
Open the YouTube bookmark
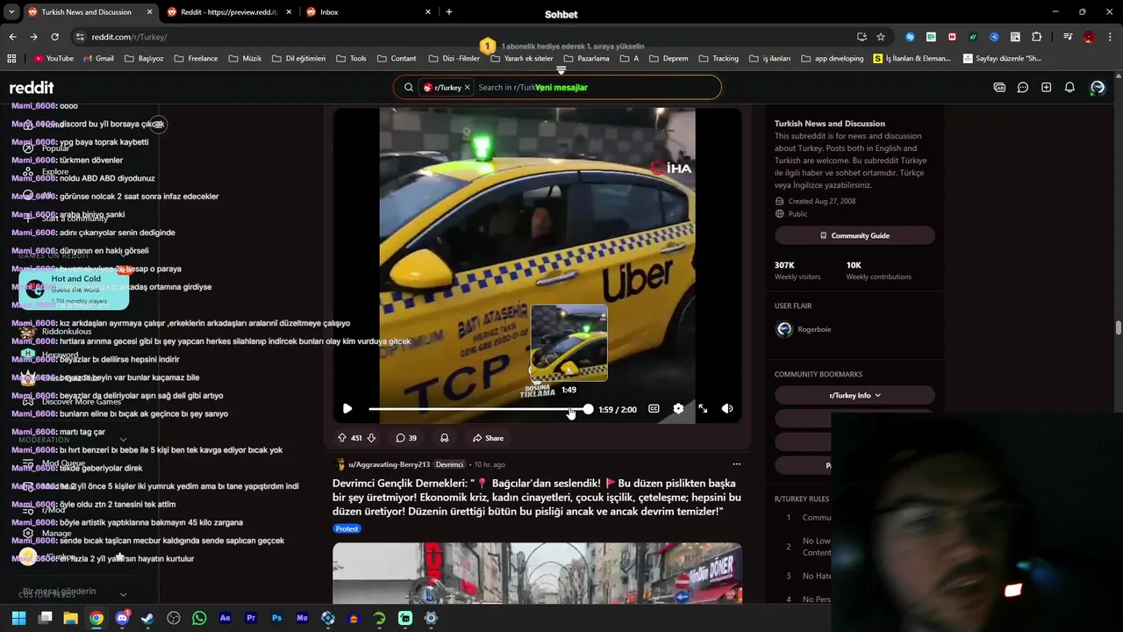click(x=54, y=59)
